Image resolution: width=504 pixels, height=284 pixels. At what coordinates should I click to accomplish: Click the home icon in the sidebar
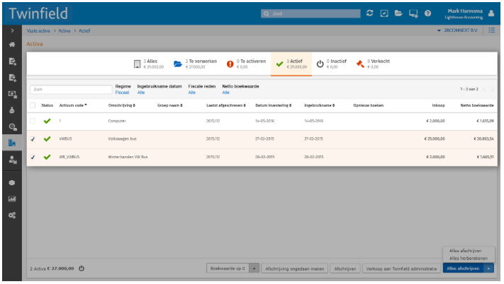pos(12,45)
